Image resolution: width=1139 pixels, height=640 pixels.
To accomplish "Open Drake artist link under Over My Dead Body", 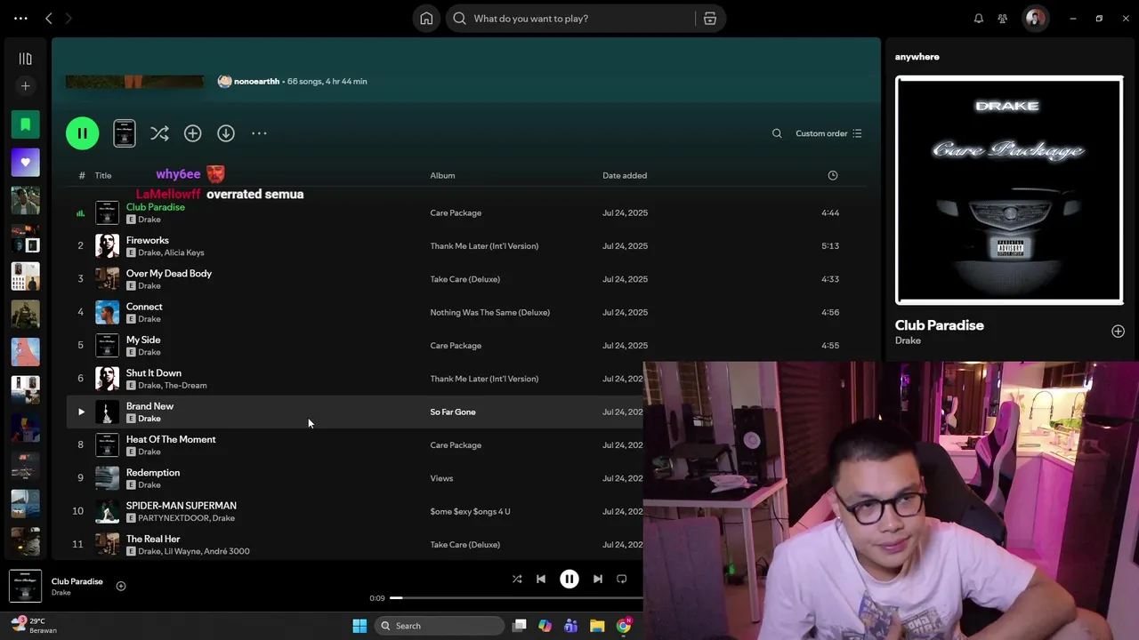I will pos(149,286).
